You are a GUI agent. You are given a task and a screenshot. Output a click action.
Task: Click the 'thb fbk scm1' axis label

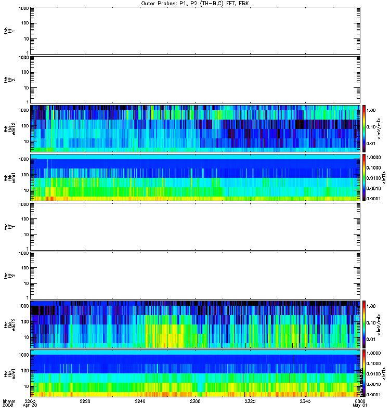pyautogui.click(x=9, y=178)
